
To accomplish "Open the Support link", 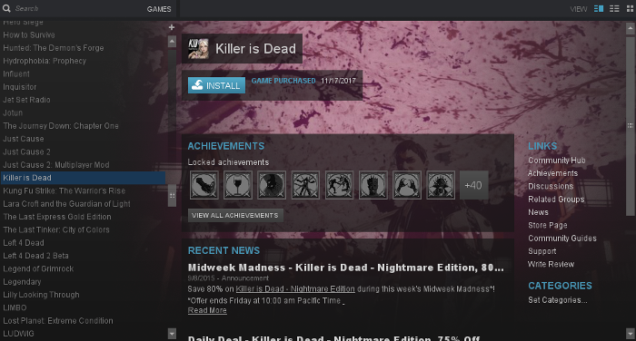I will (x=542, y=251).
